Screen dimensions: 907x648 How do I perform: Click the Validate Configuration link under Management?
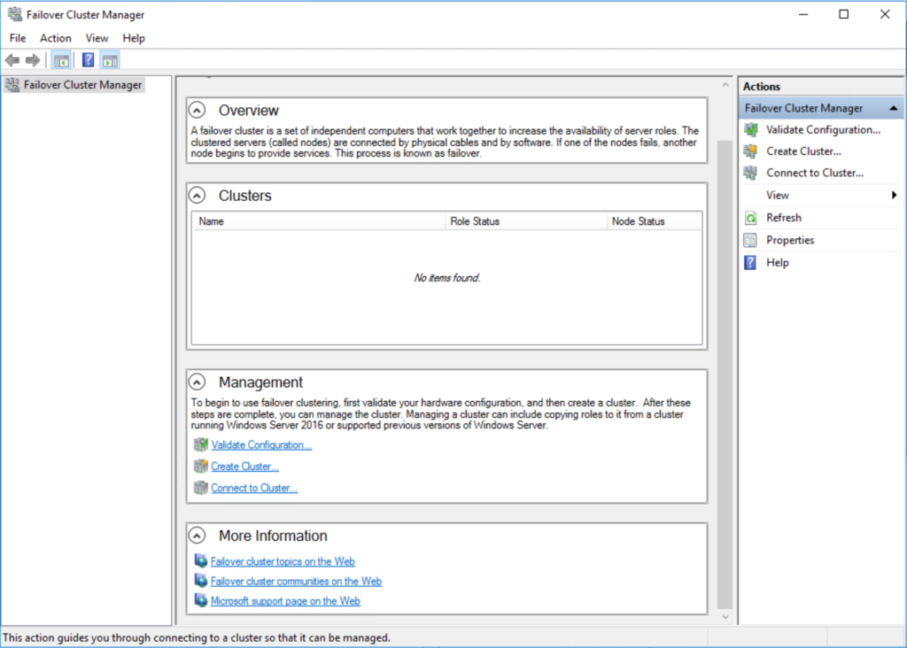tap(261, 444)
